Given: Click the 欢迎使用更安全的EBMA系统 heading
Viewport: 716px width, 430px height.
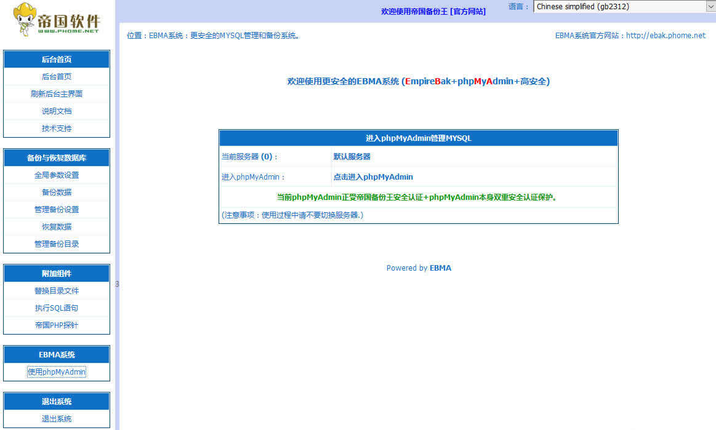Looking at the screenshot, I should pyautogui.click(x=418, y=81).
